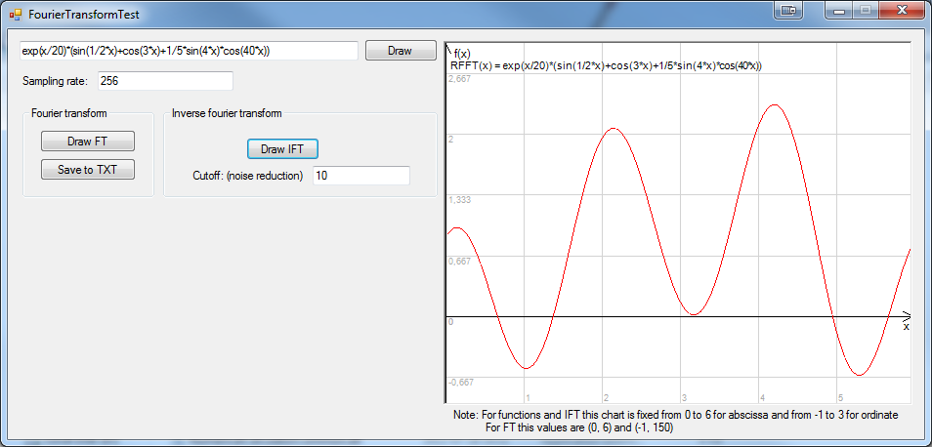Click the FourierTransformTest application icon in title bar

point(15,15)
